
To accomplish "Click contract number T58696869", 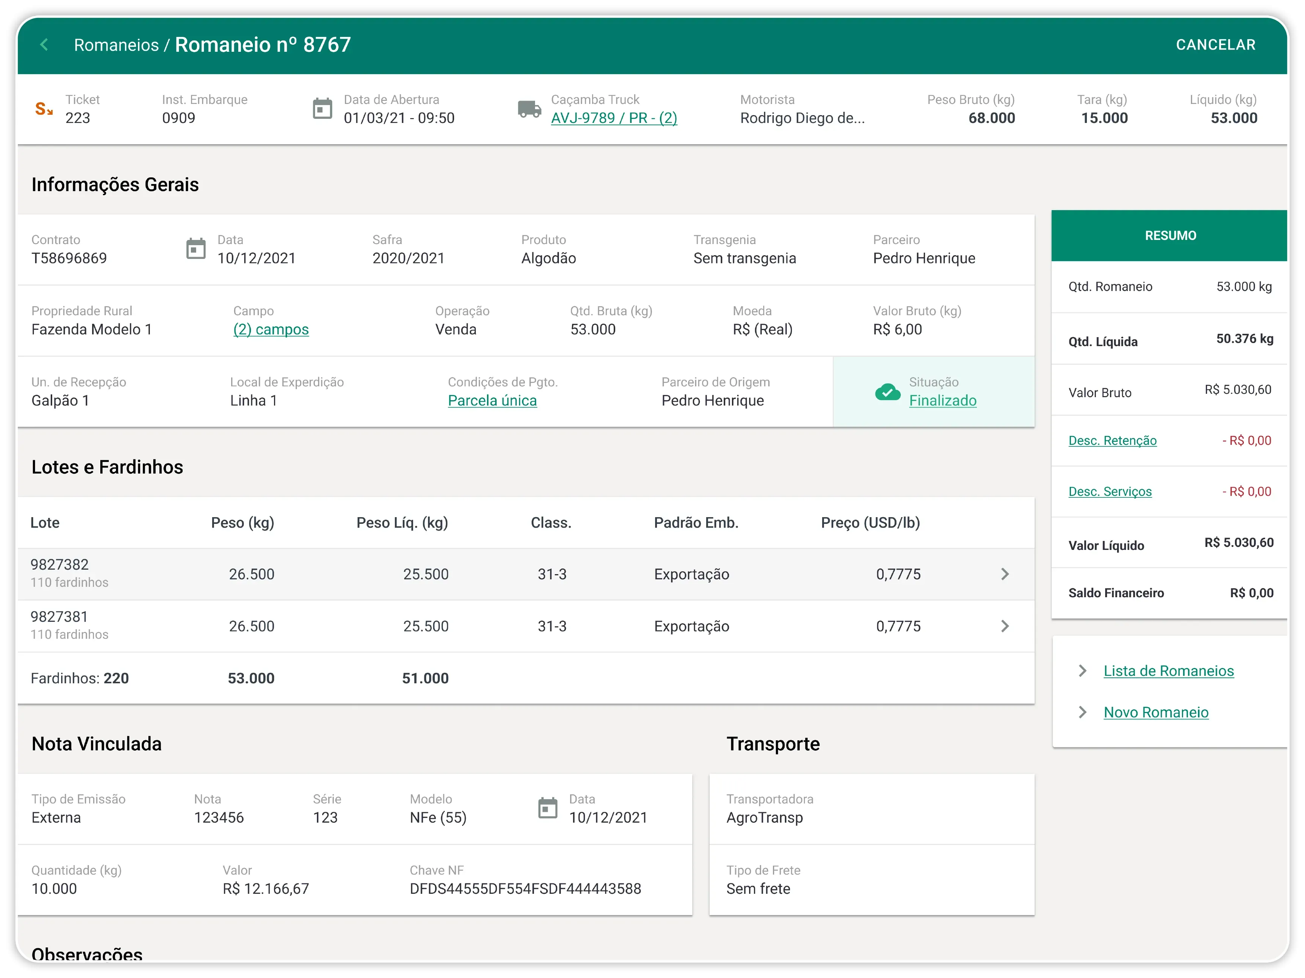I will [x=69, y=258].
